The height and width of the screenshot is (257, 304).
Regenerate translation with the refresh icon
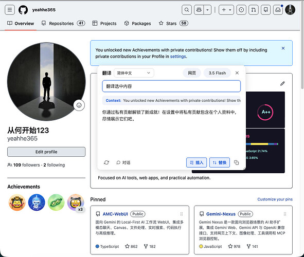coord(106,162)
